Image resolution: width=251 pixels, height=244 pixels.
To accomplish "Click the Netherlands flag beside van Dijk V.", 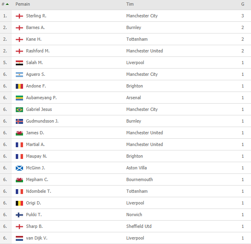I will 19,238.
